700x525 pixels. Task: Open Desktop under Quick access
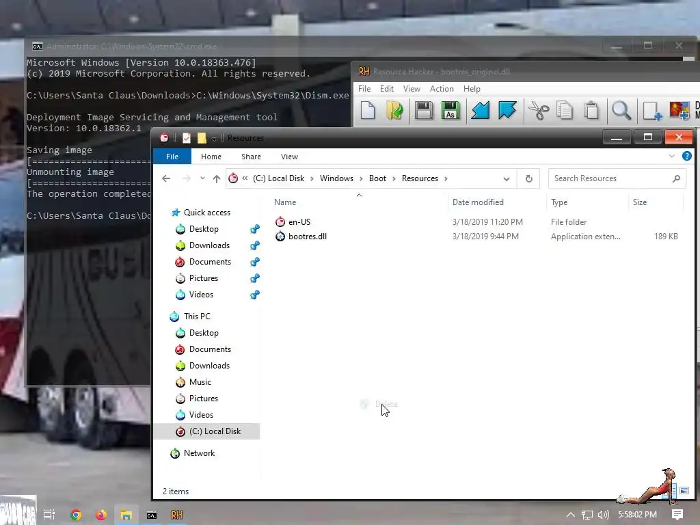(204, 229)
